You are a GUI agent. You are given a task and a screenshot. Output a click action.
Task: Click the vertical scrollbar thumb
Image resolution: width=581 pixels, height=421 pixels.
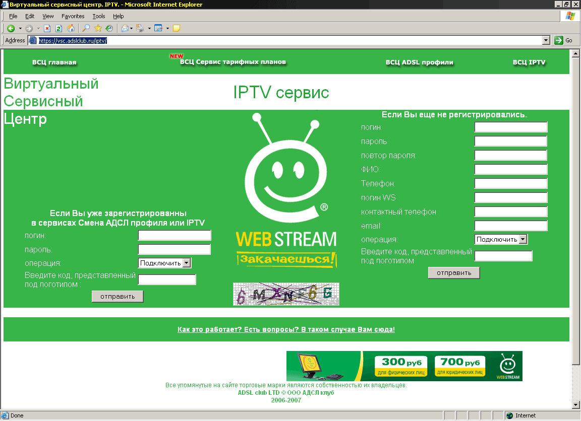[x=575, y=211]
